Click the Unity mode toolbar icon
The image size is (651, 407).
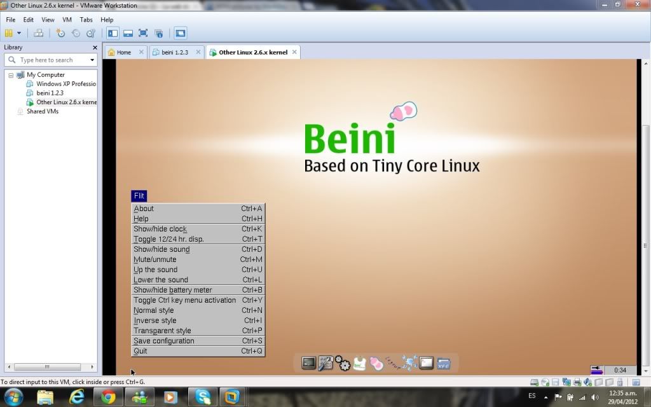[158, 33]
